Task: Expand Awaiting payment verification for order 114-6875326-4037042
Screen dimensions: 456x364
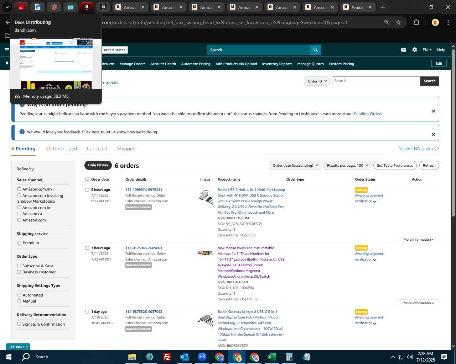Action: coord(374,323)
